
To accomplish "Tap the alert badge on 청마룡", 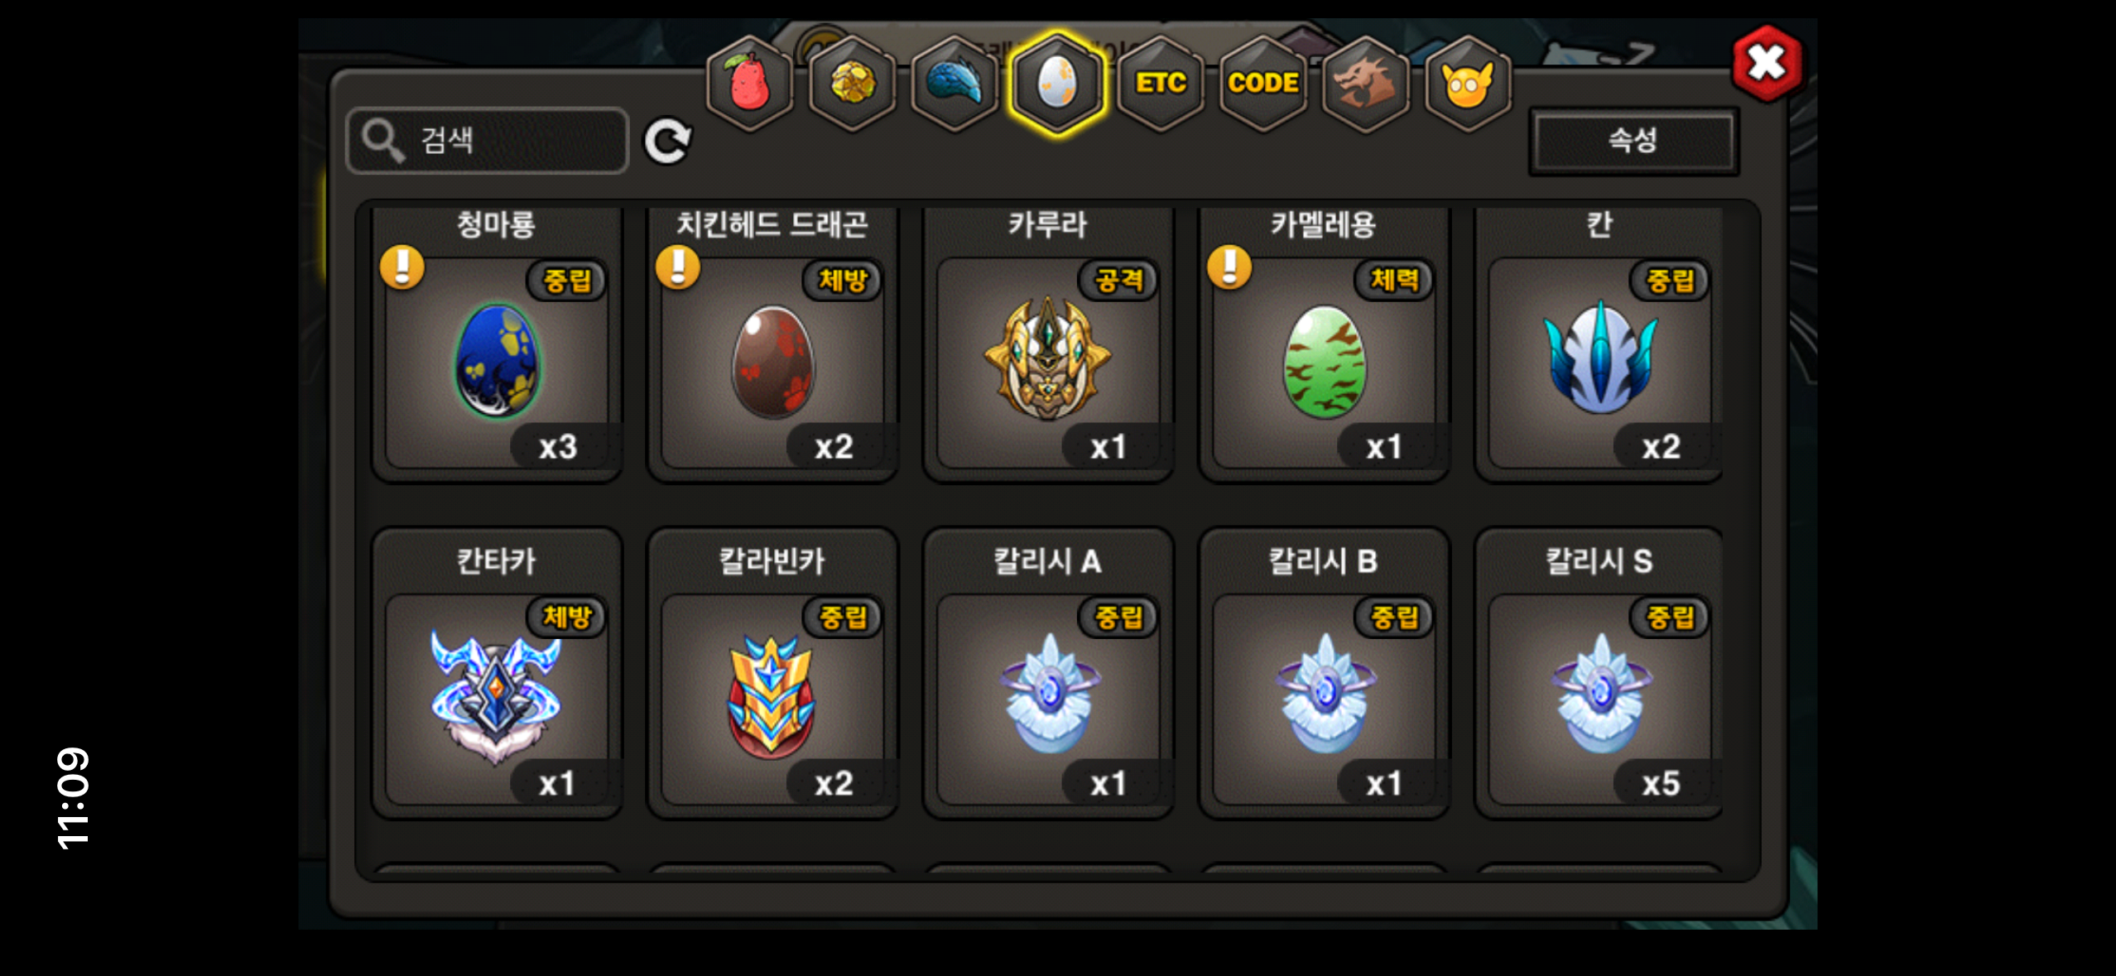I will coord(402,267).
